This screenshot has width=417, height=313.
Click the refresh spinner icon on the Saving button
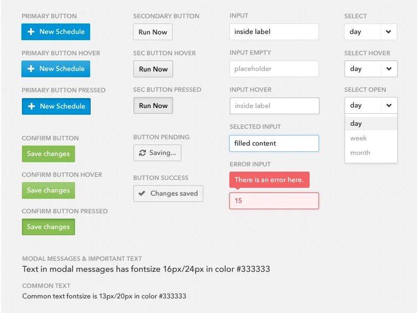point(142,153)
